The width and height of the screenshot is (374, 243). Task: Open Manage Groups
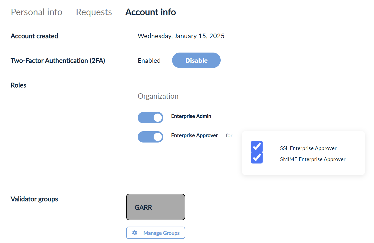[156, 233]
